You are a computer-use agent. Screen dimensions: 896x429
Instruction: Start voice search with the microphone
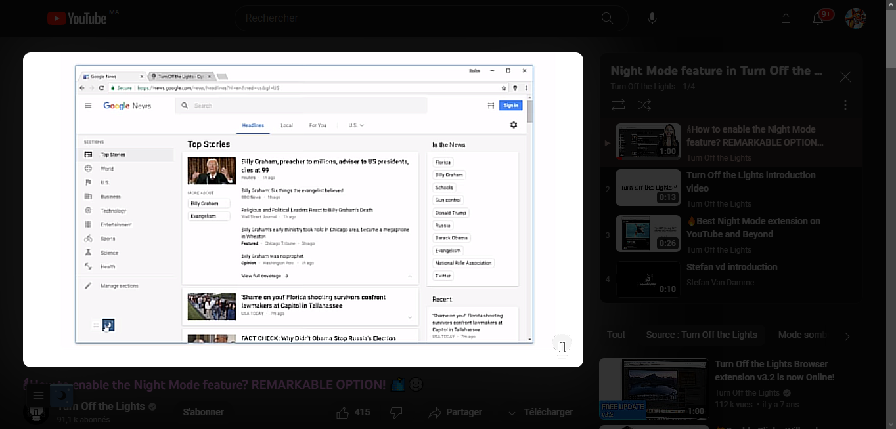pos(652,18)
